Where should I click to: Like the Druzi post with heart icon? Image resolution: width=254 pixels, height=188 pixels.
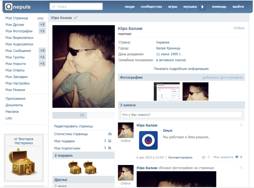tap(237, 157)
